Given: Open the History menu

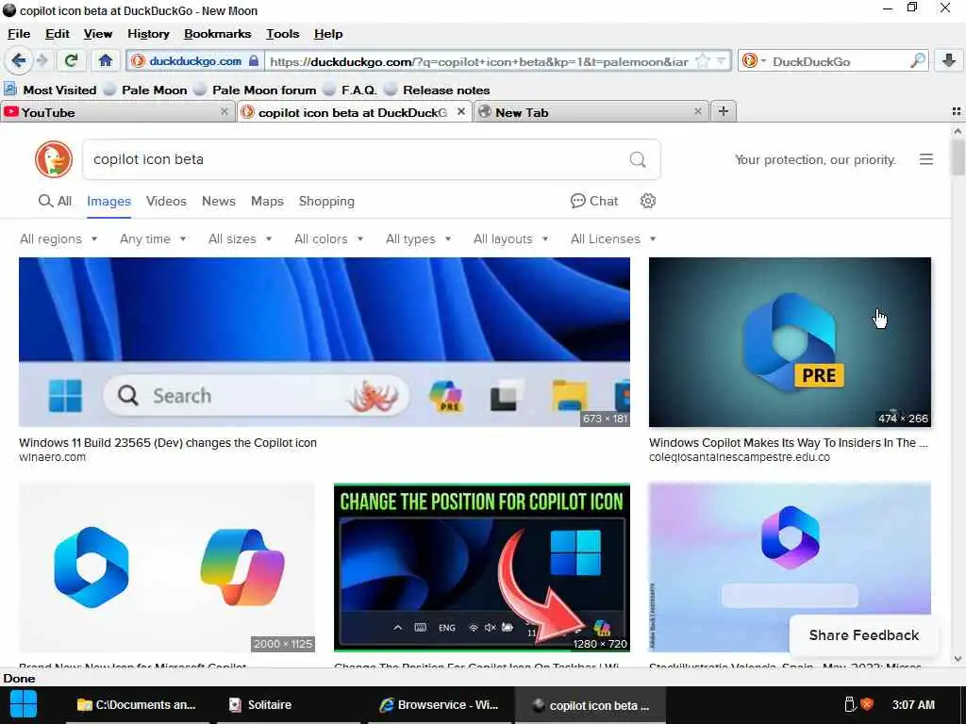Looking at the screenshot, I should (x=148, y=34).
